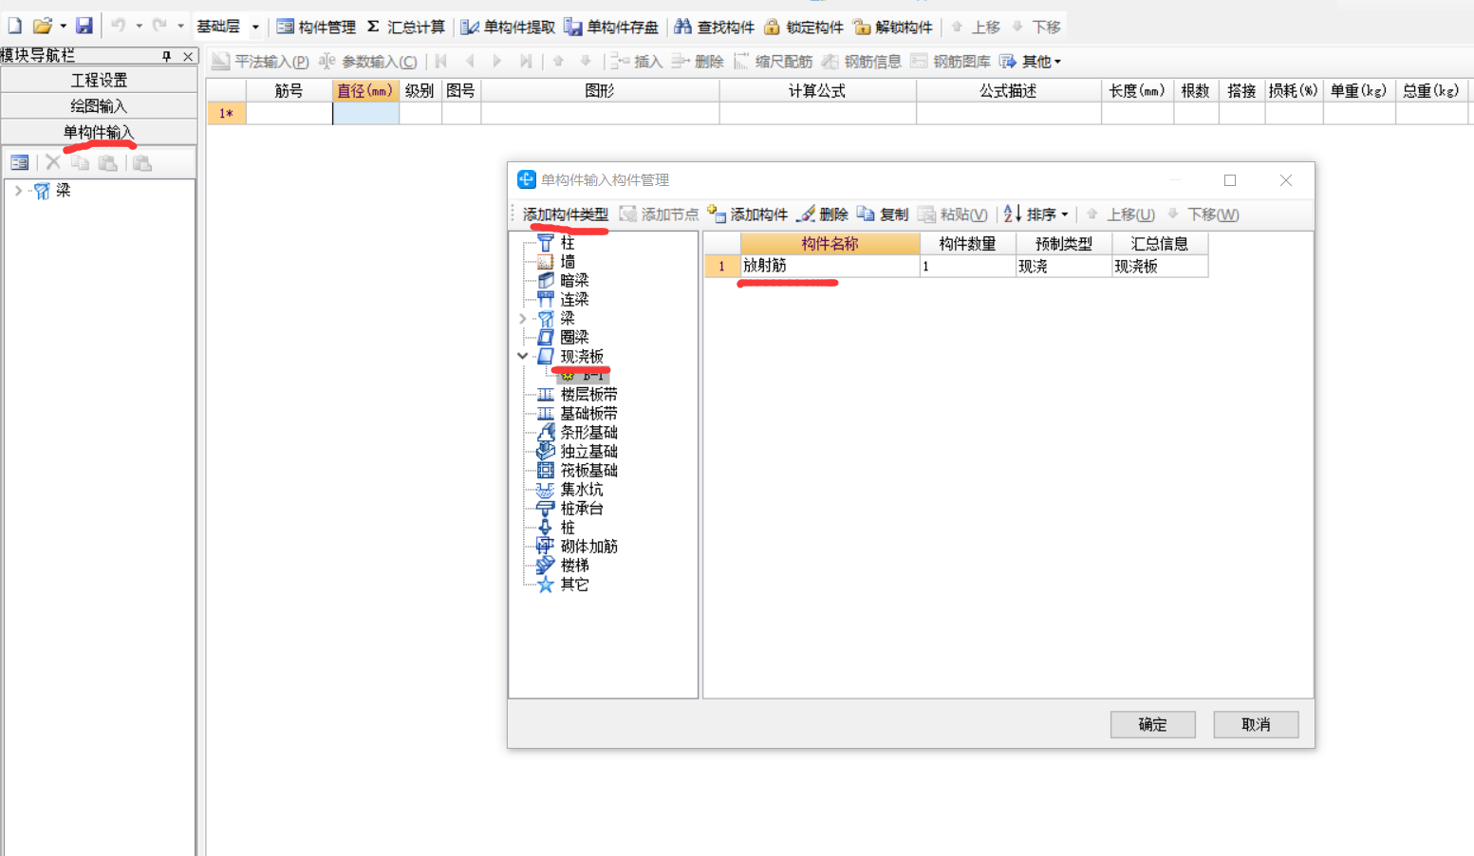Click 复制 in the dialog toolbar

(883, 214)
